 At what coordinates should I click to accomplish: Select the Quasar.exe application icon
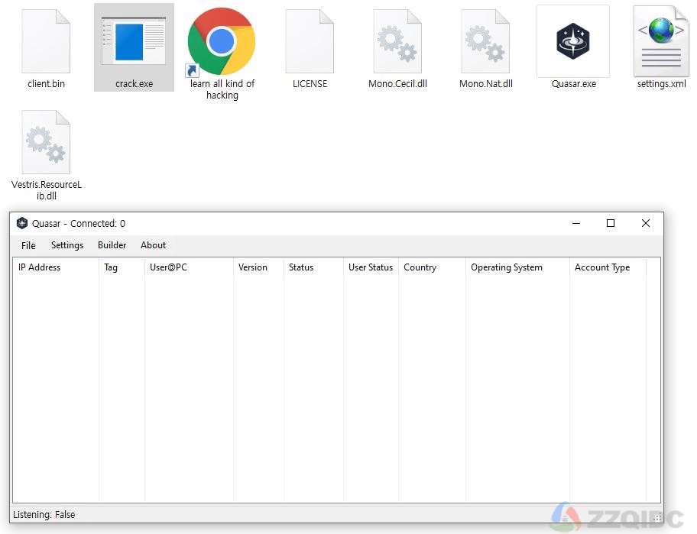(x=573, y=41)
